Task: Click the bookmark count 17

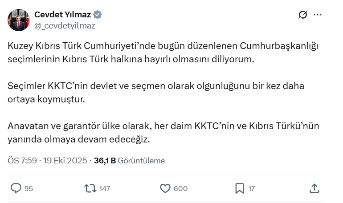Action: [252, 189]
